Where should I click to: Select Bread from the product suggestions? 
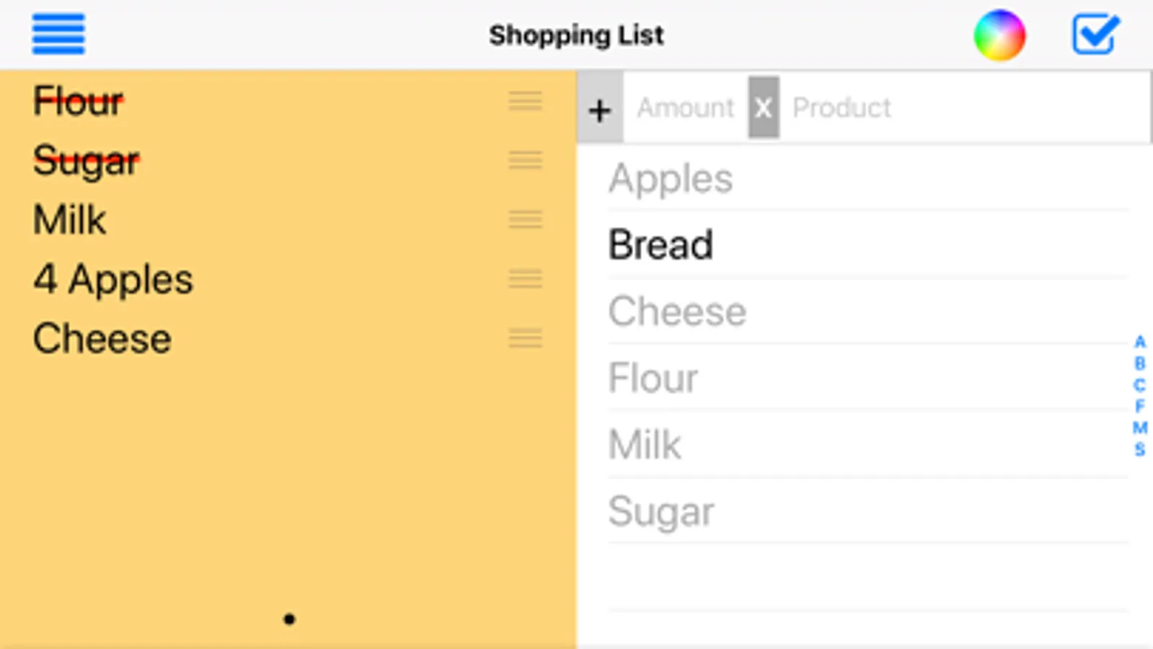(x=661, y=244)
